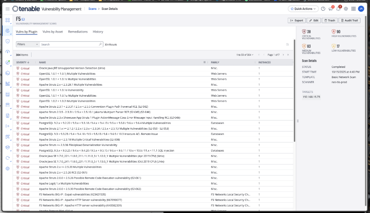Click the Export button
The image size is (370, 213).
(x=296, y=21)
